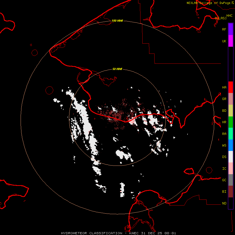The height and width of the screenshot is (235, 235).
Task: Click the UK magenta legend swatch
Action: point(231,41)
